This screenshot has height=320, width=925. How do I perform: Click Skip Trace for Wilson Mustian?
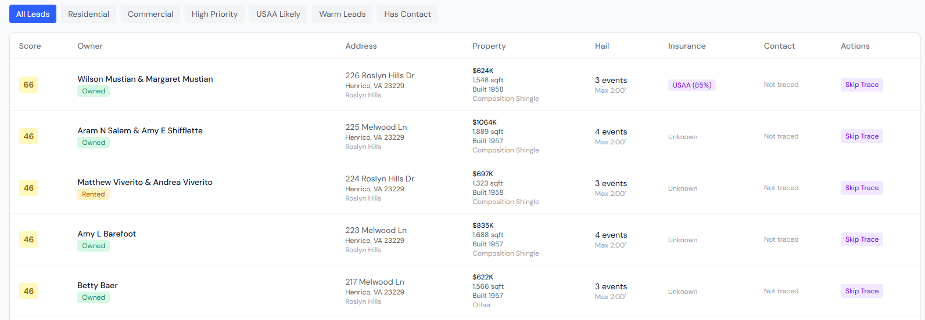(862, 85)
